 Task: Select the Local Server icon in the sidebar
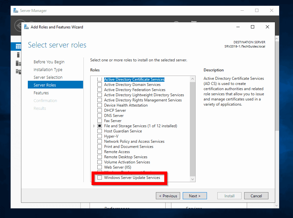coord(18,55)
